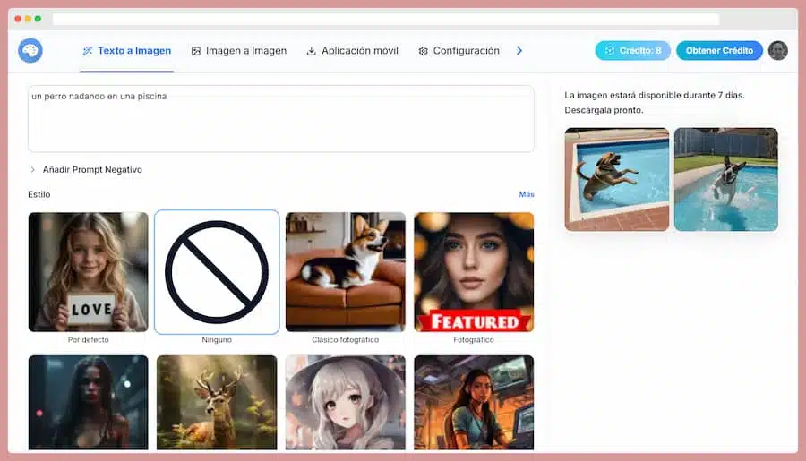Pick the Fotográfico featured style

(x=474, y=272)
